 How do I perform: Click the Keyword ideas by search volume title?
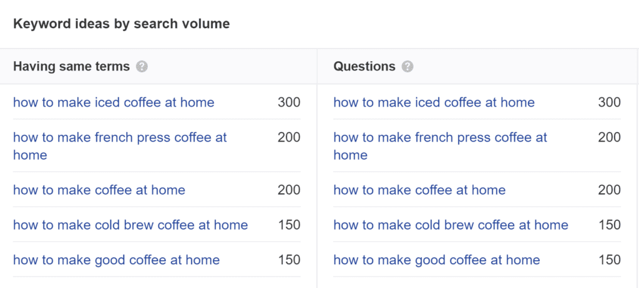click(x=122, y=24)
